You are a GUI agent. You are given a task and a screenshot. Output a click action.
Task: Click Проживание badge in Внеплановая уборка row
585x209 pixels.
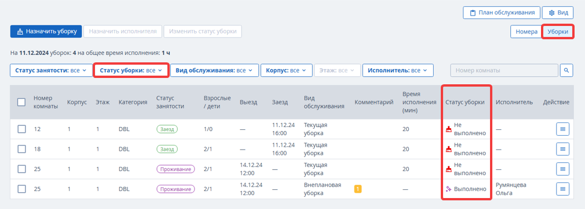[175, 189]
